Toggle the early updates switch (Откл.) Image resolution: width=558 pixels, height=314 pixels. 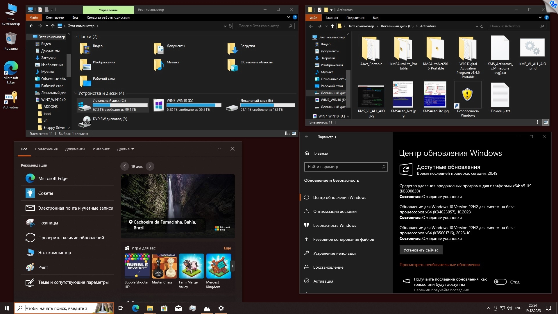click(500, 282)
